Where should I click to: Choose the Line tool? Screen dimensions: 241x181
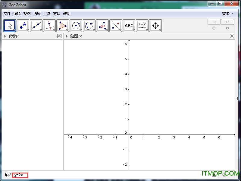click(x=36, y=25)
